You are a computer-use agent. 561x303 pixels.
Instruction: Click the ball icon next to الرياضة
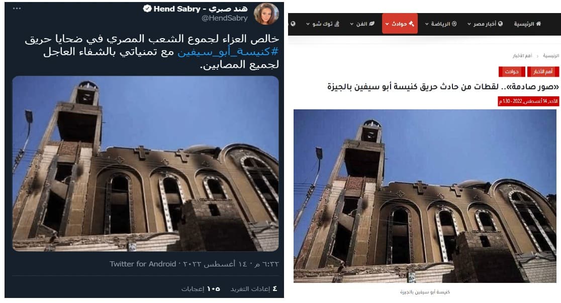(454, 24)
